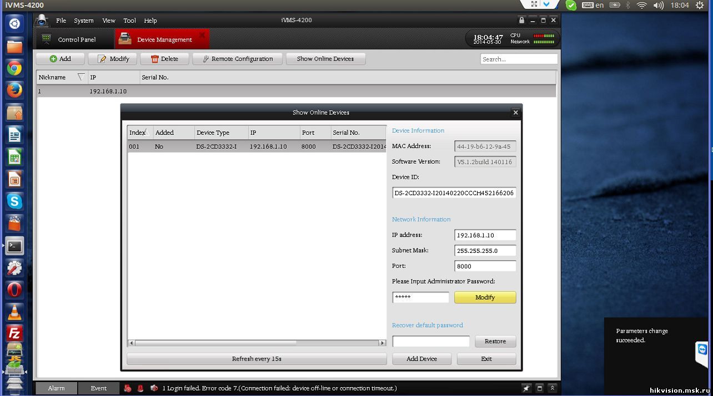Click the Restore button
Screen dimensions: 713x396
click(x=495, y=341)
